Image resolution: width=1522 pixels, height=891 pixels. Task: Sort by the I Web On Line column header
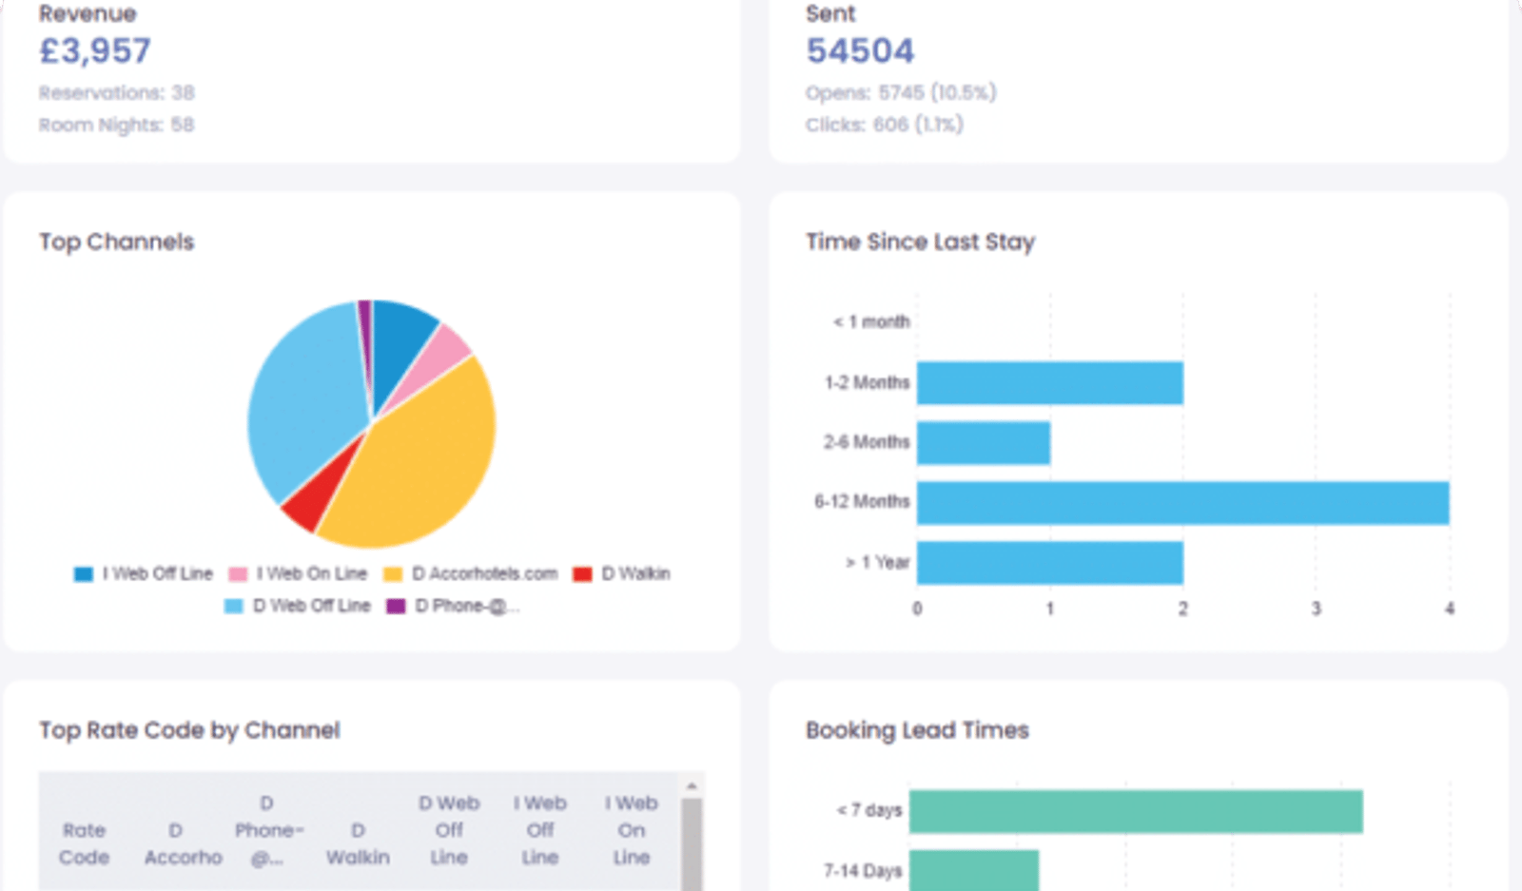(x=632, y=830)
